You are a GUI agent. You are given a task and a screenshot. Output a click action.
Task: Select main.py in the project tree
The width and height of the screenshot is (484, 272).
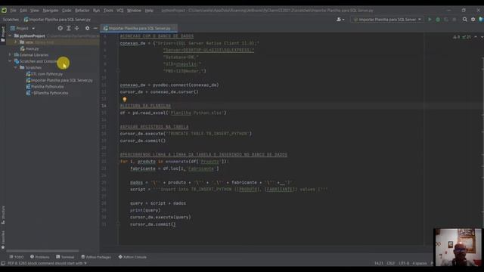(29, 48)
